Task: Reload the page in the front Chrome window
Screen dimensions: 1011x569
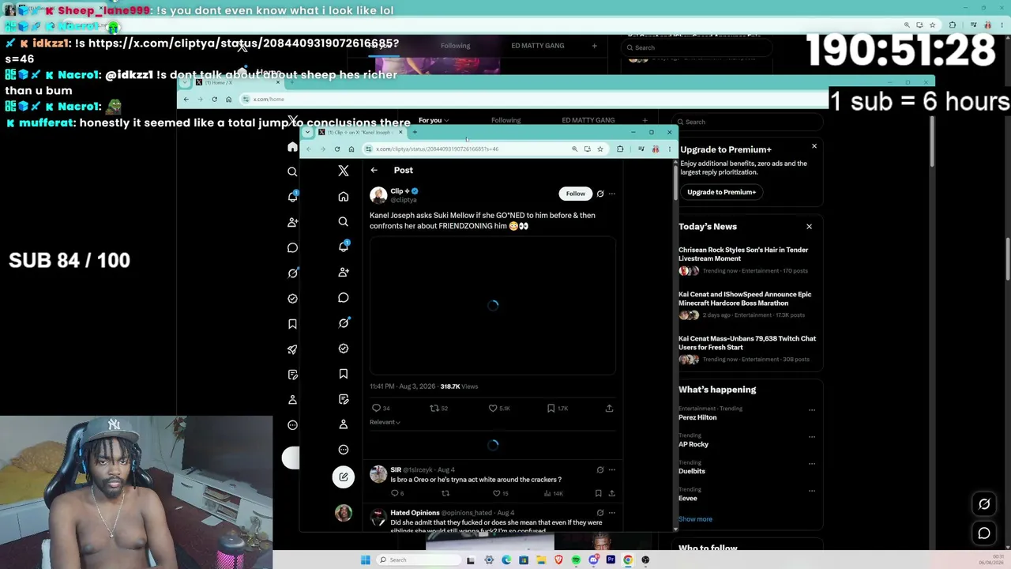Action: click(337, 149)
